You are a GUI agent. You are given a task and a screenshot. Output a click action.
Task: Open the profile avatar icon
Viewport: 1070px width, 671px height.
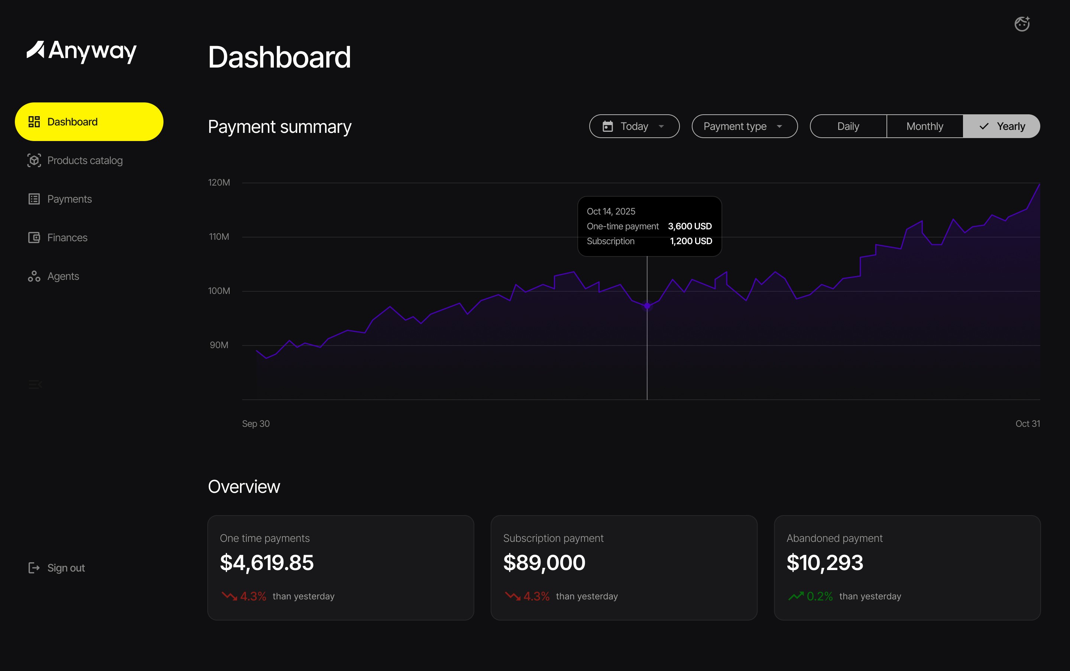[x=1022, y=24]
